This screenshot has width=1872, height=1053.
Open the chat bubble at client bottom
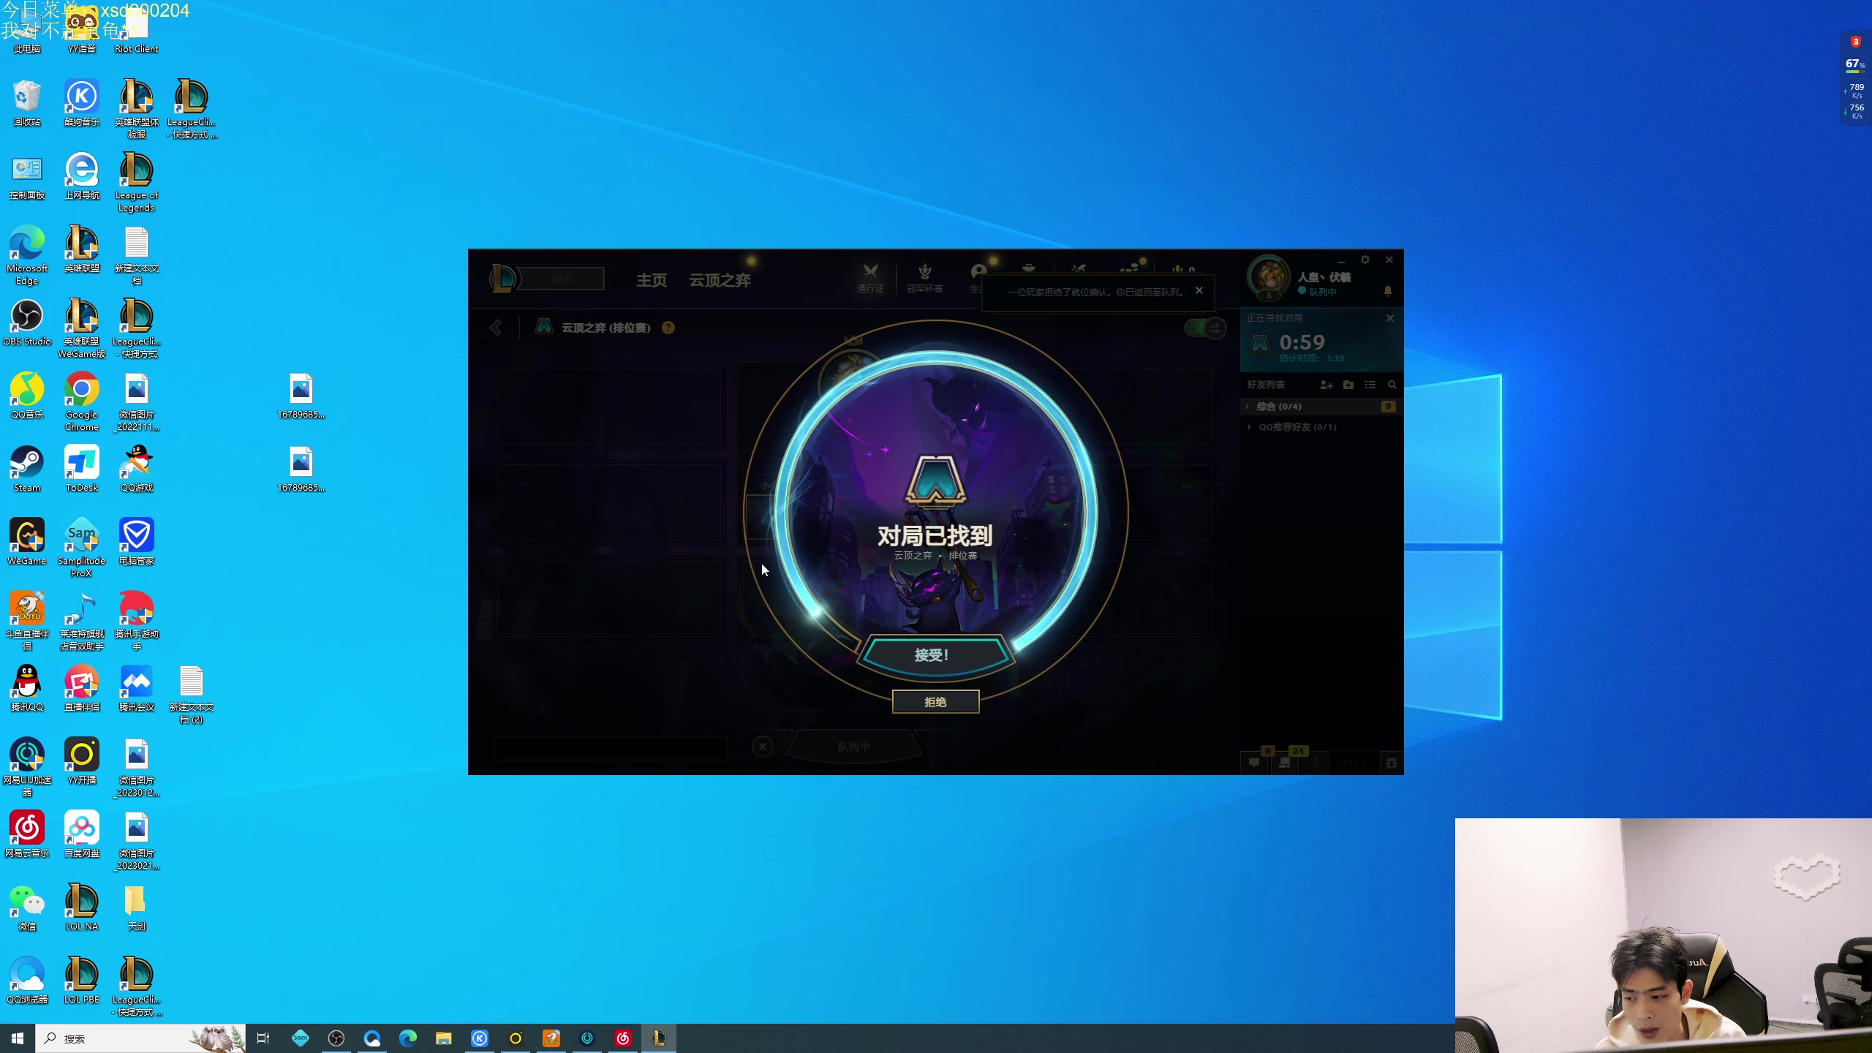(1254, 763)
